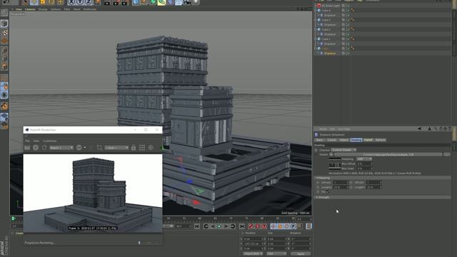The width and height of the screenshot is (457, 257).
Task: Play the animation forward
Action: tap(219, 226)
